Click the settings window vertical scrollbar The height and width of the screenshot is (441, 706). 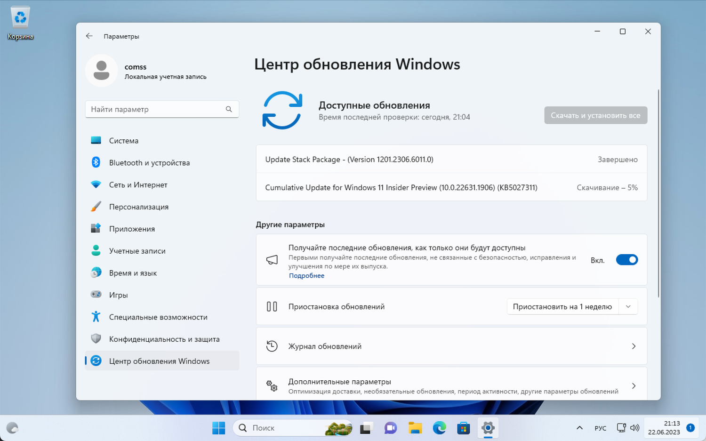point(658,193)
